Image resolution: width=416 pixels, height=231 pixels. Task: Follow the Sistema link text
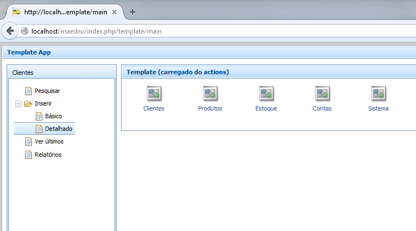point(379,108)
